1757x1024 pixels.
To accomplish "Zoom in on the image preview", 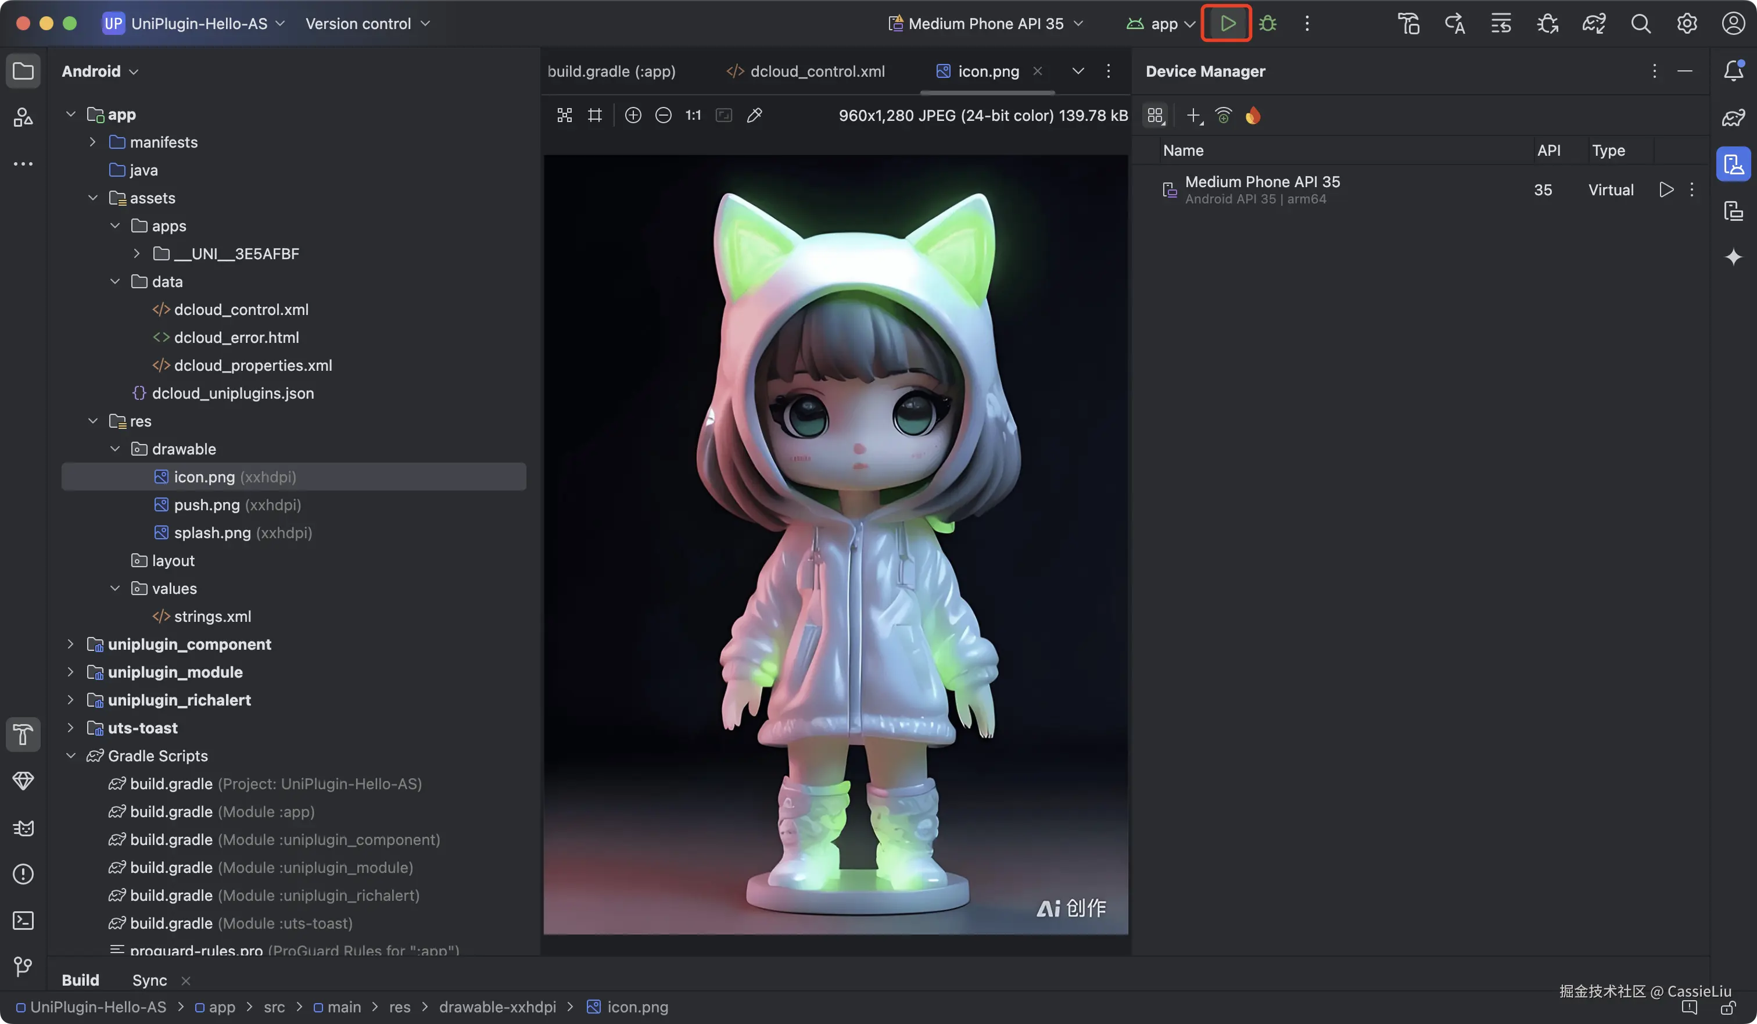I will (632, 115).
